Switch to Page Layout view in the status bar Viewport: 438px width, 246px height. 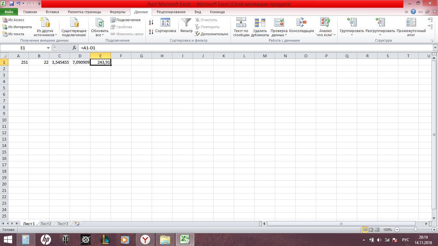point(371,230)
